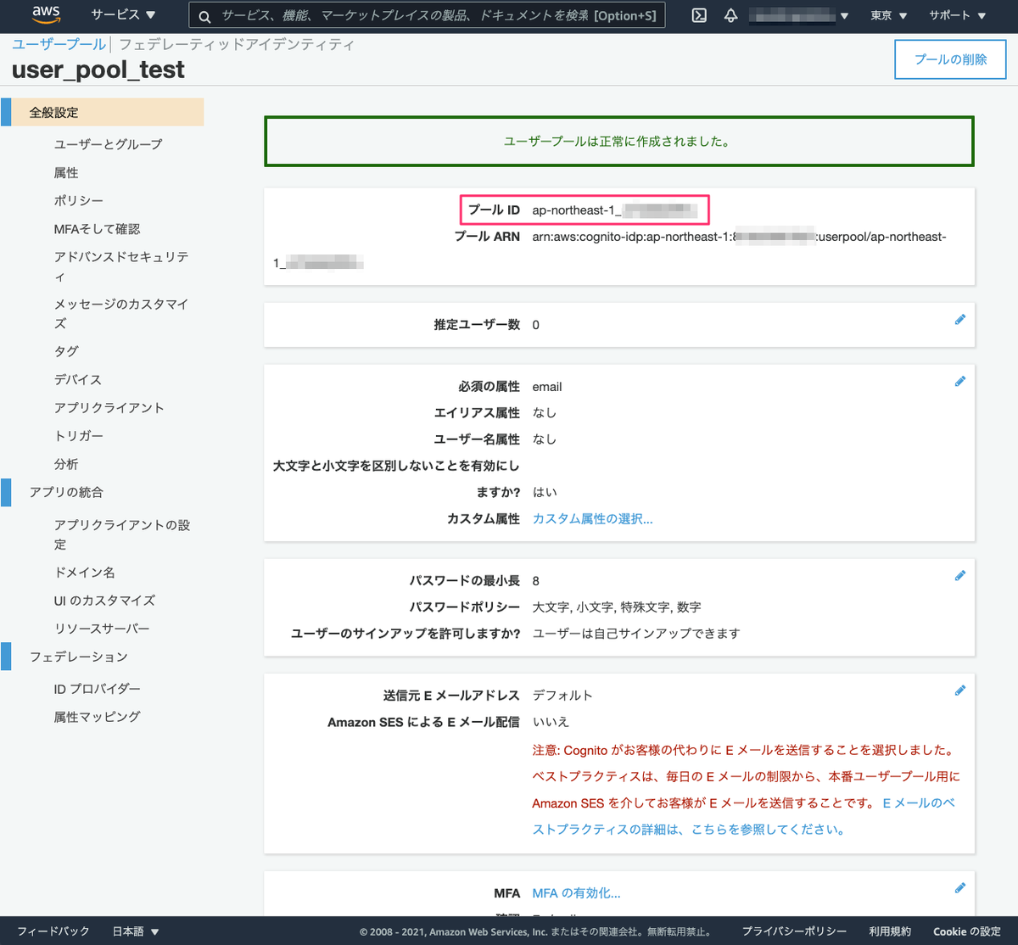Edit estimated user count section pencil
1018x945 pixels.
[959, 320]
